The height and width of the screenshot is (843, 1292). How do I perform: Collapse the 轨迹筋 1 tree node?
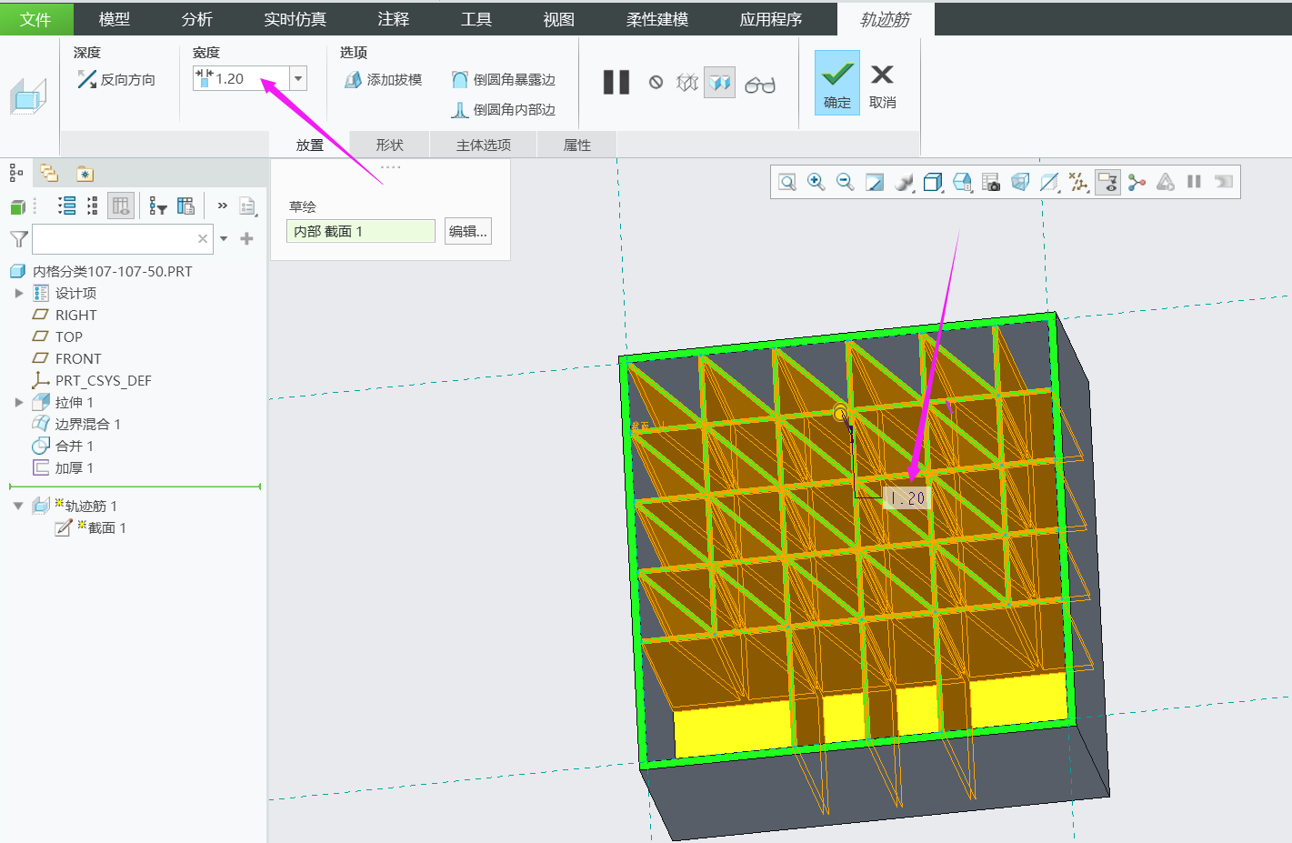coord(18,506)
